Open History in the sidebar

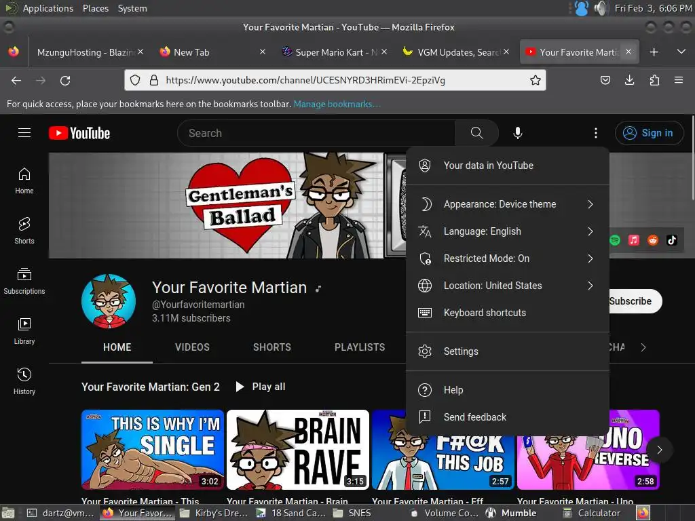(x=24, y=381)
